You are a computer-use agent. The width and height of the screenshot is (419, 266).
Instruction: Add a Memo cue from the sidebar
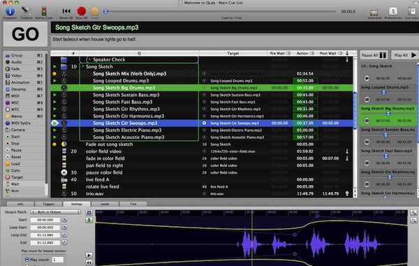24,116
